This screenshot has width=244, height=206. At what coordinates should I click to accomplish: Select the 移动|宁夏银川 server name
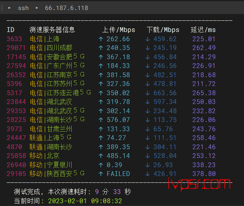51,165
